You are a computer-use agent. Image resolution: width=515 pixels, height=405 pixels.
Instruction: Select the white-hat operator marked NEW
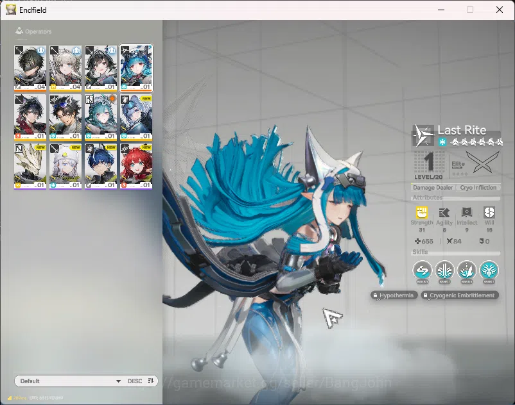pos(65,166)
